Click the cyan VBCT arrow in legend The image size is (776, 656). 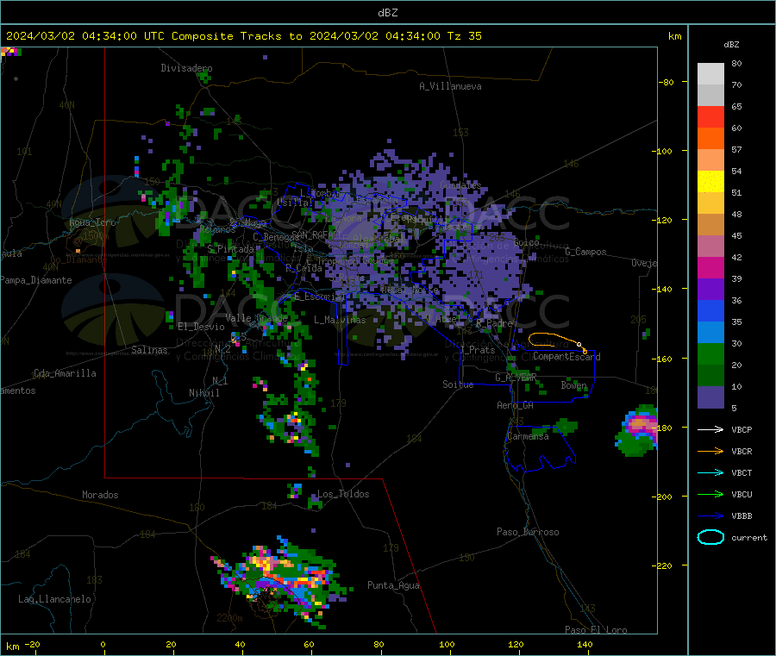[x=710, y=472]
